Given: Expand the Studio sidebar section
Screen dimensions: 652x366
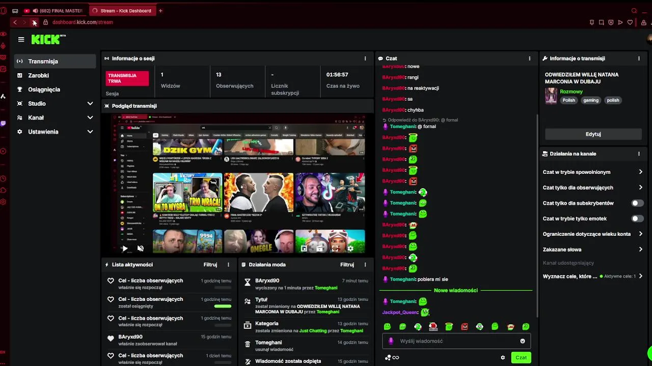Looking at the screenshot, I should coord(55,103).
